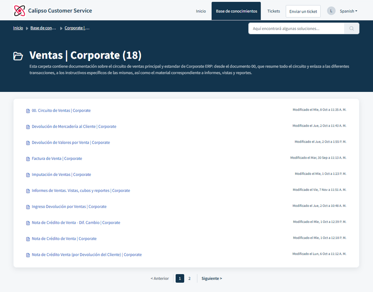The height and width of the screenshot is (292, 373).
Task: Open Informes de Ventas. Vistas, cubos y reportes
Action: coord(81,190)
